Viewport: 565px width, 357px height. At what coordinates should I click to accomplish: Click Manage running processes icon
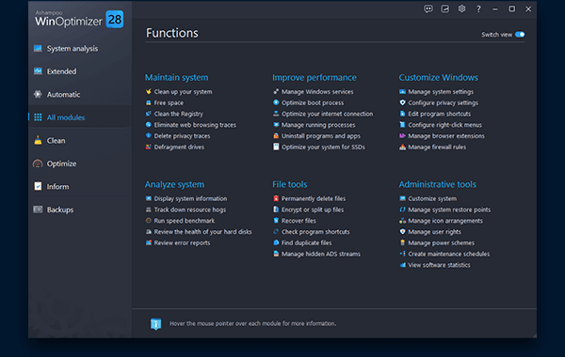276,125
